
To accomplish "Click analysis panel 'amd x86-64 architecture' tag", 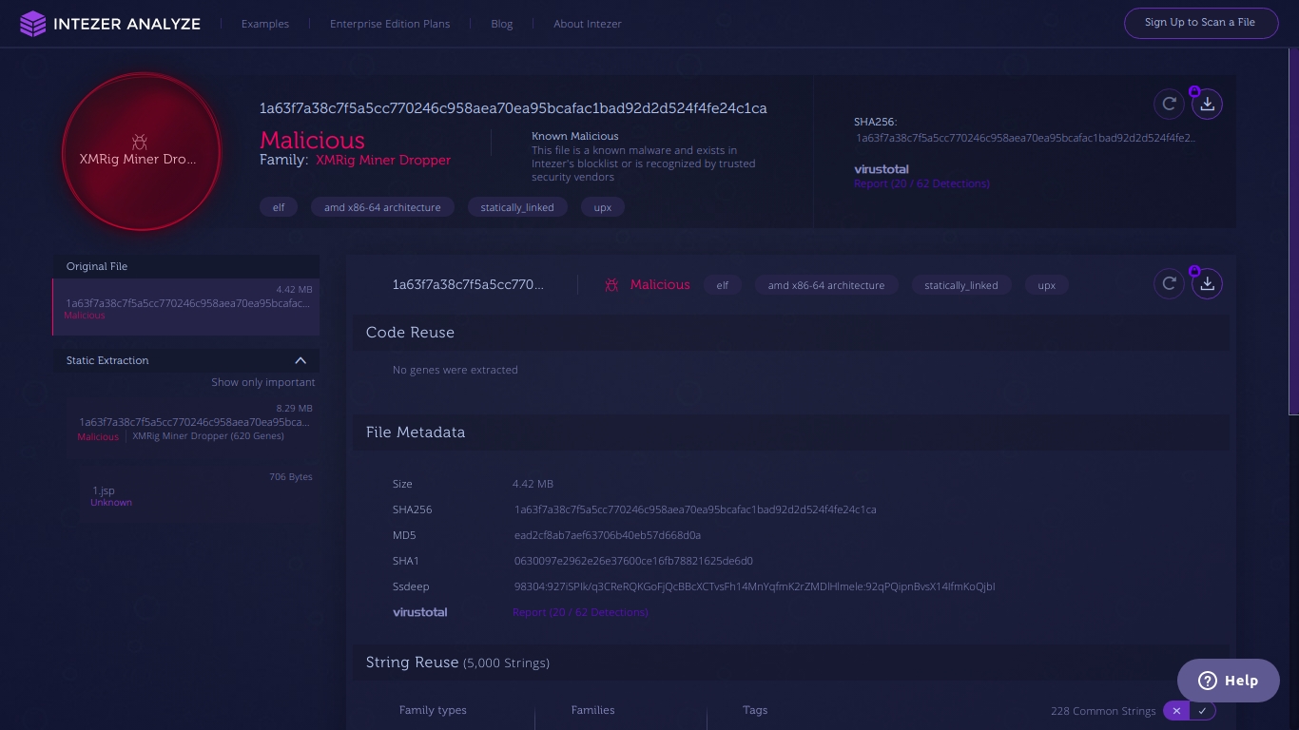I will (x=826, y=285).
